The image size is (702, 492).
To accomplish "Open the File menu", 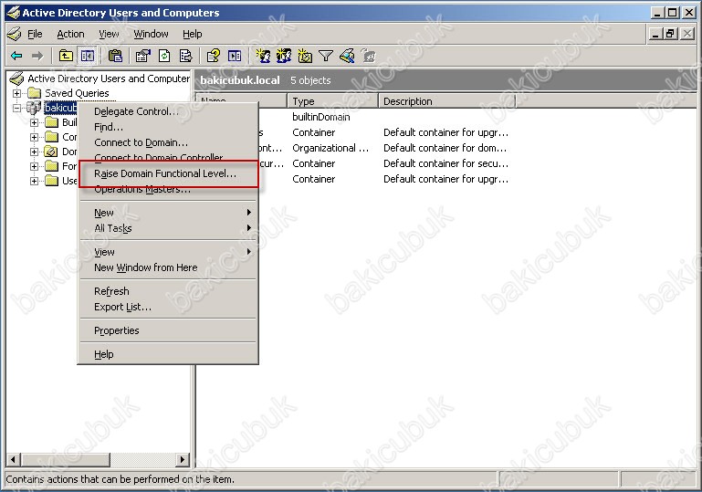I will pyautogui.click(x=35, y=34).
